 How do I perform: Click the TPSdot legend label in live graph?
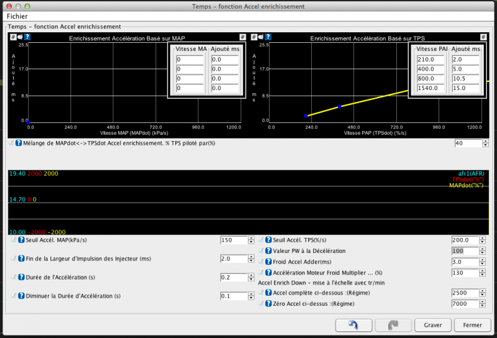(x=468, y=180)
